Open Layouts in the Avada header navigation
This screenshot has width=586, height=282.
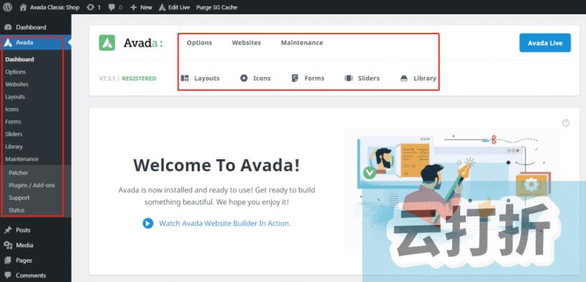point(200,79)
